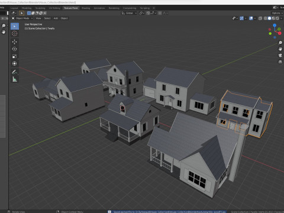Image resolution: width=284 pixels, height=213 pixels.
Task: Click the negative Z blue dot on the gizmo
Action: (x=275, y=37)
